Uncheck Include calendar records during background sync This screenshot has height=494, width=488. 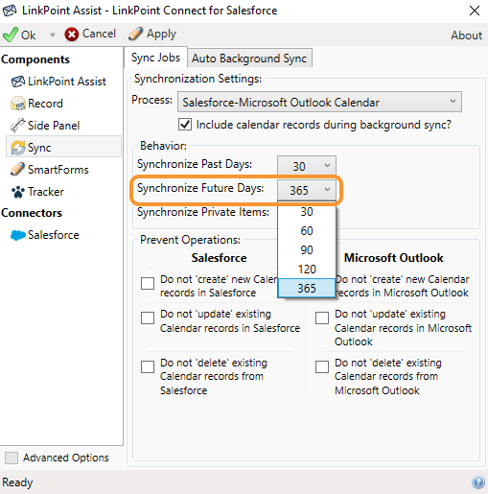point(185,125)
